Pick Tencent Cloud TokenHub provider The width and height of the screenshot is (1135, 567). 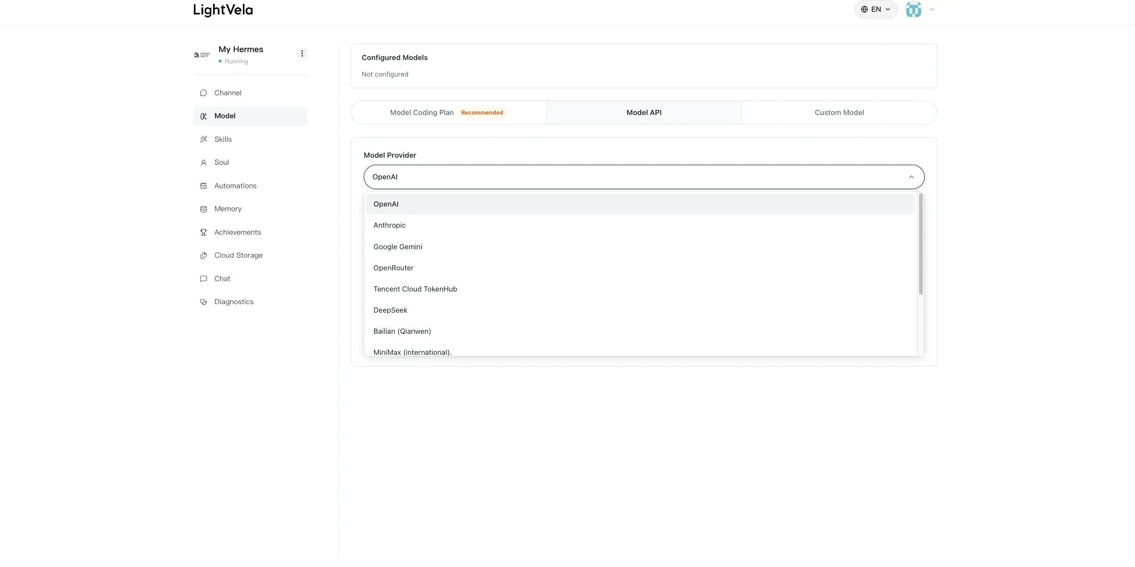tap(640, 289)
